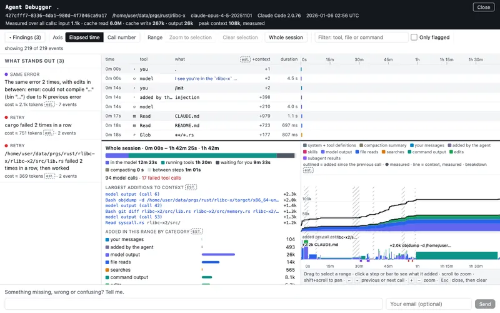Image resolution: width=500 pixels, height=313 pixels.
Task: Sort by the +context column header
Action: 261,59
